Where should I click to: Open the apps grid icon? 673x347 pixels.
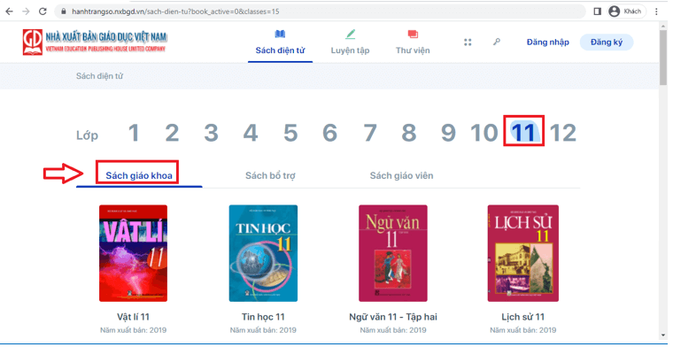tap(468, 42)
